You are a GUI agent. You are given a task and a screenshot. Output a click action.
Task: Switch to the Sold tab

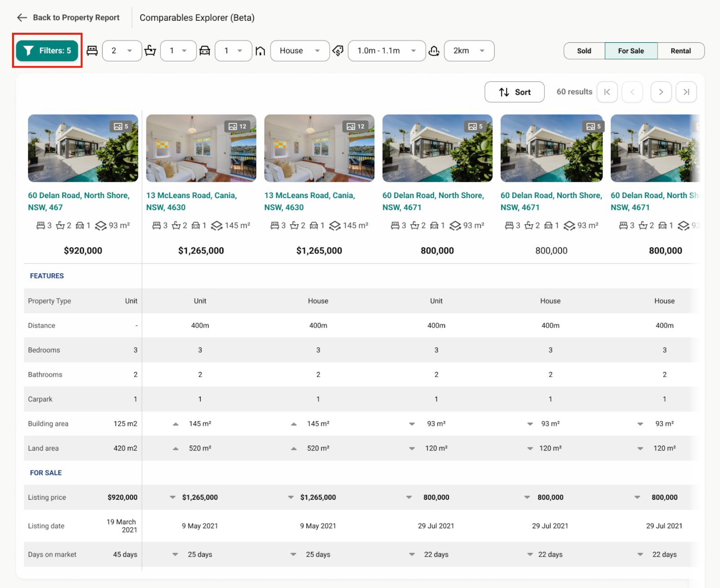pos(584,51)
